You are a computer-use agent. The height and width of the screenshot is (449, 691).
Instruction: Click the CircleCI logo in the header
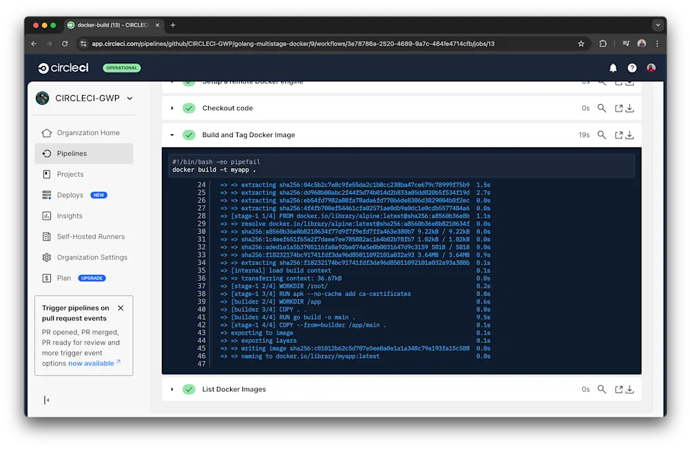point(63,67)
